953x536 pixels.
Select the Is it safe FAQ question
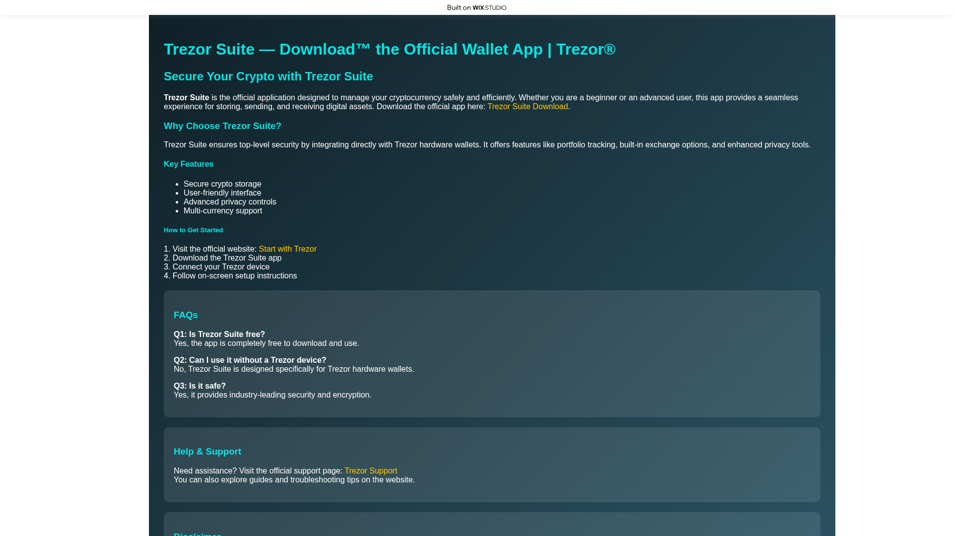pyautogui.click(x=199, y=386)
